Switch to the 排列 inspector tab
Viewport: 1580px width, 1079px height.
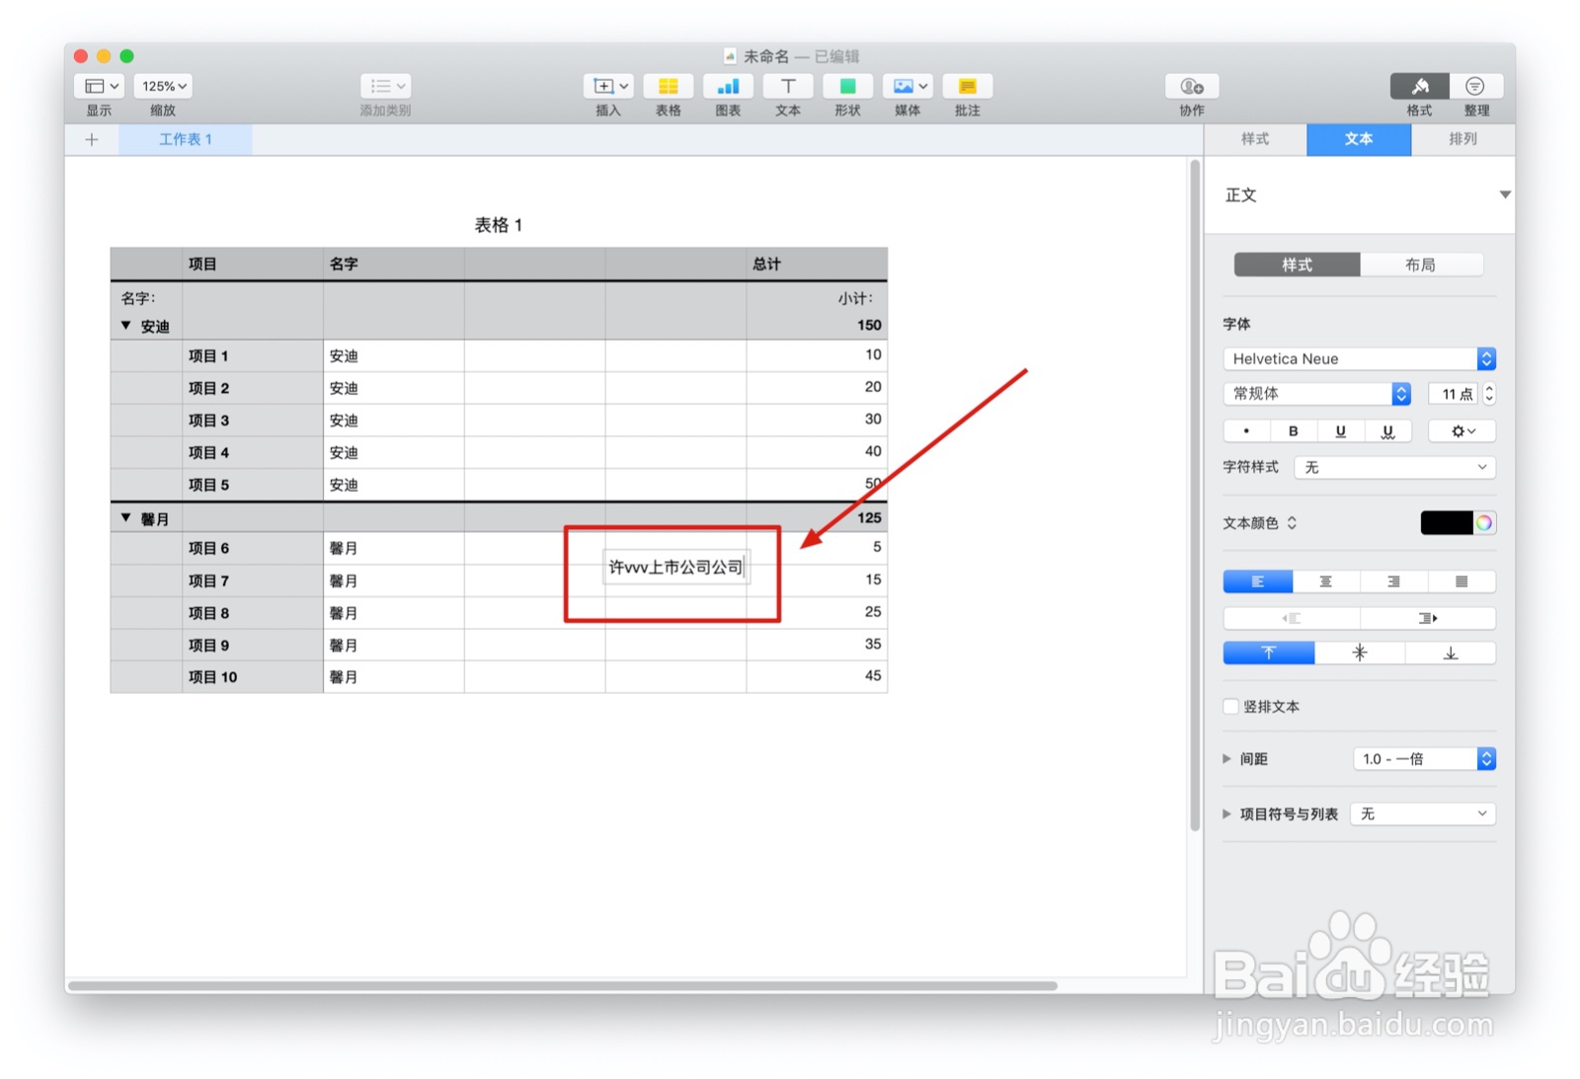[1462, 139]
